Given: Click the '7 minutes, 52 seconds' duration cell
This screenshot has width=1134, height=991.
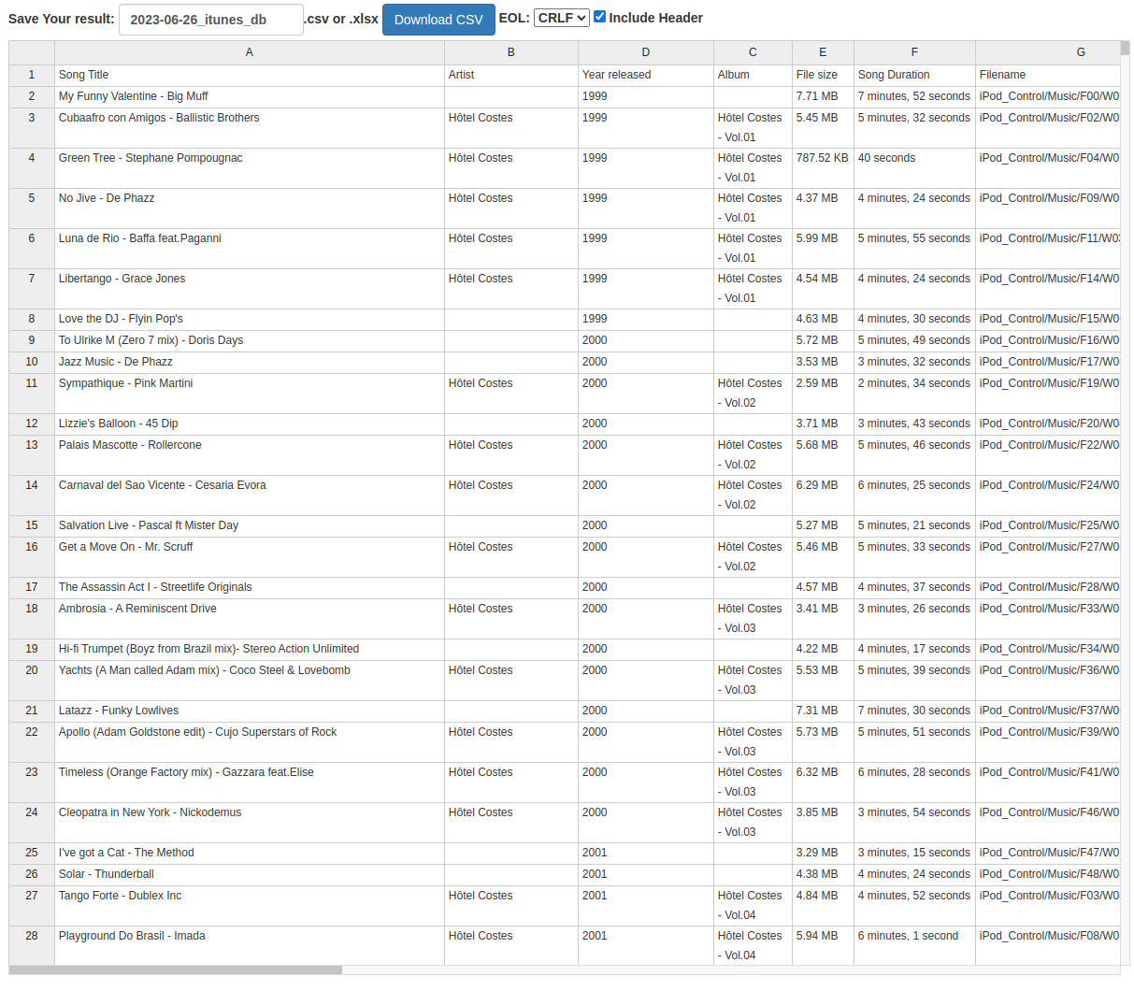Looking at the screenshot, I should [x=914, y=96].
